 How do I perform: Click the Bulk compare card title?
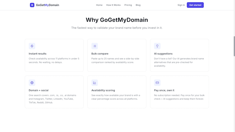[x=100, y=54]
